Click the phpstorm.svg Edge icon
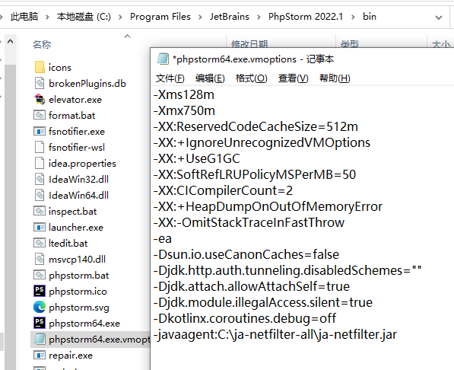The height and width of the screenshot is (370, 454). 40,307
